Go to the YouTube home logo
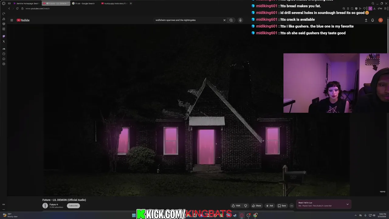 coord(23,20)
